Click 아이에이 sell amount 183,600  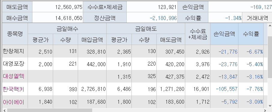click(x=175, y=102)
